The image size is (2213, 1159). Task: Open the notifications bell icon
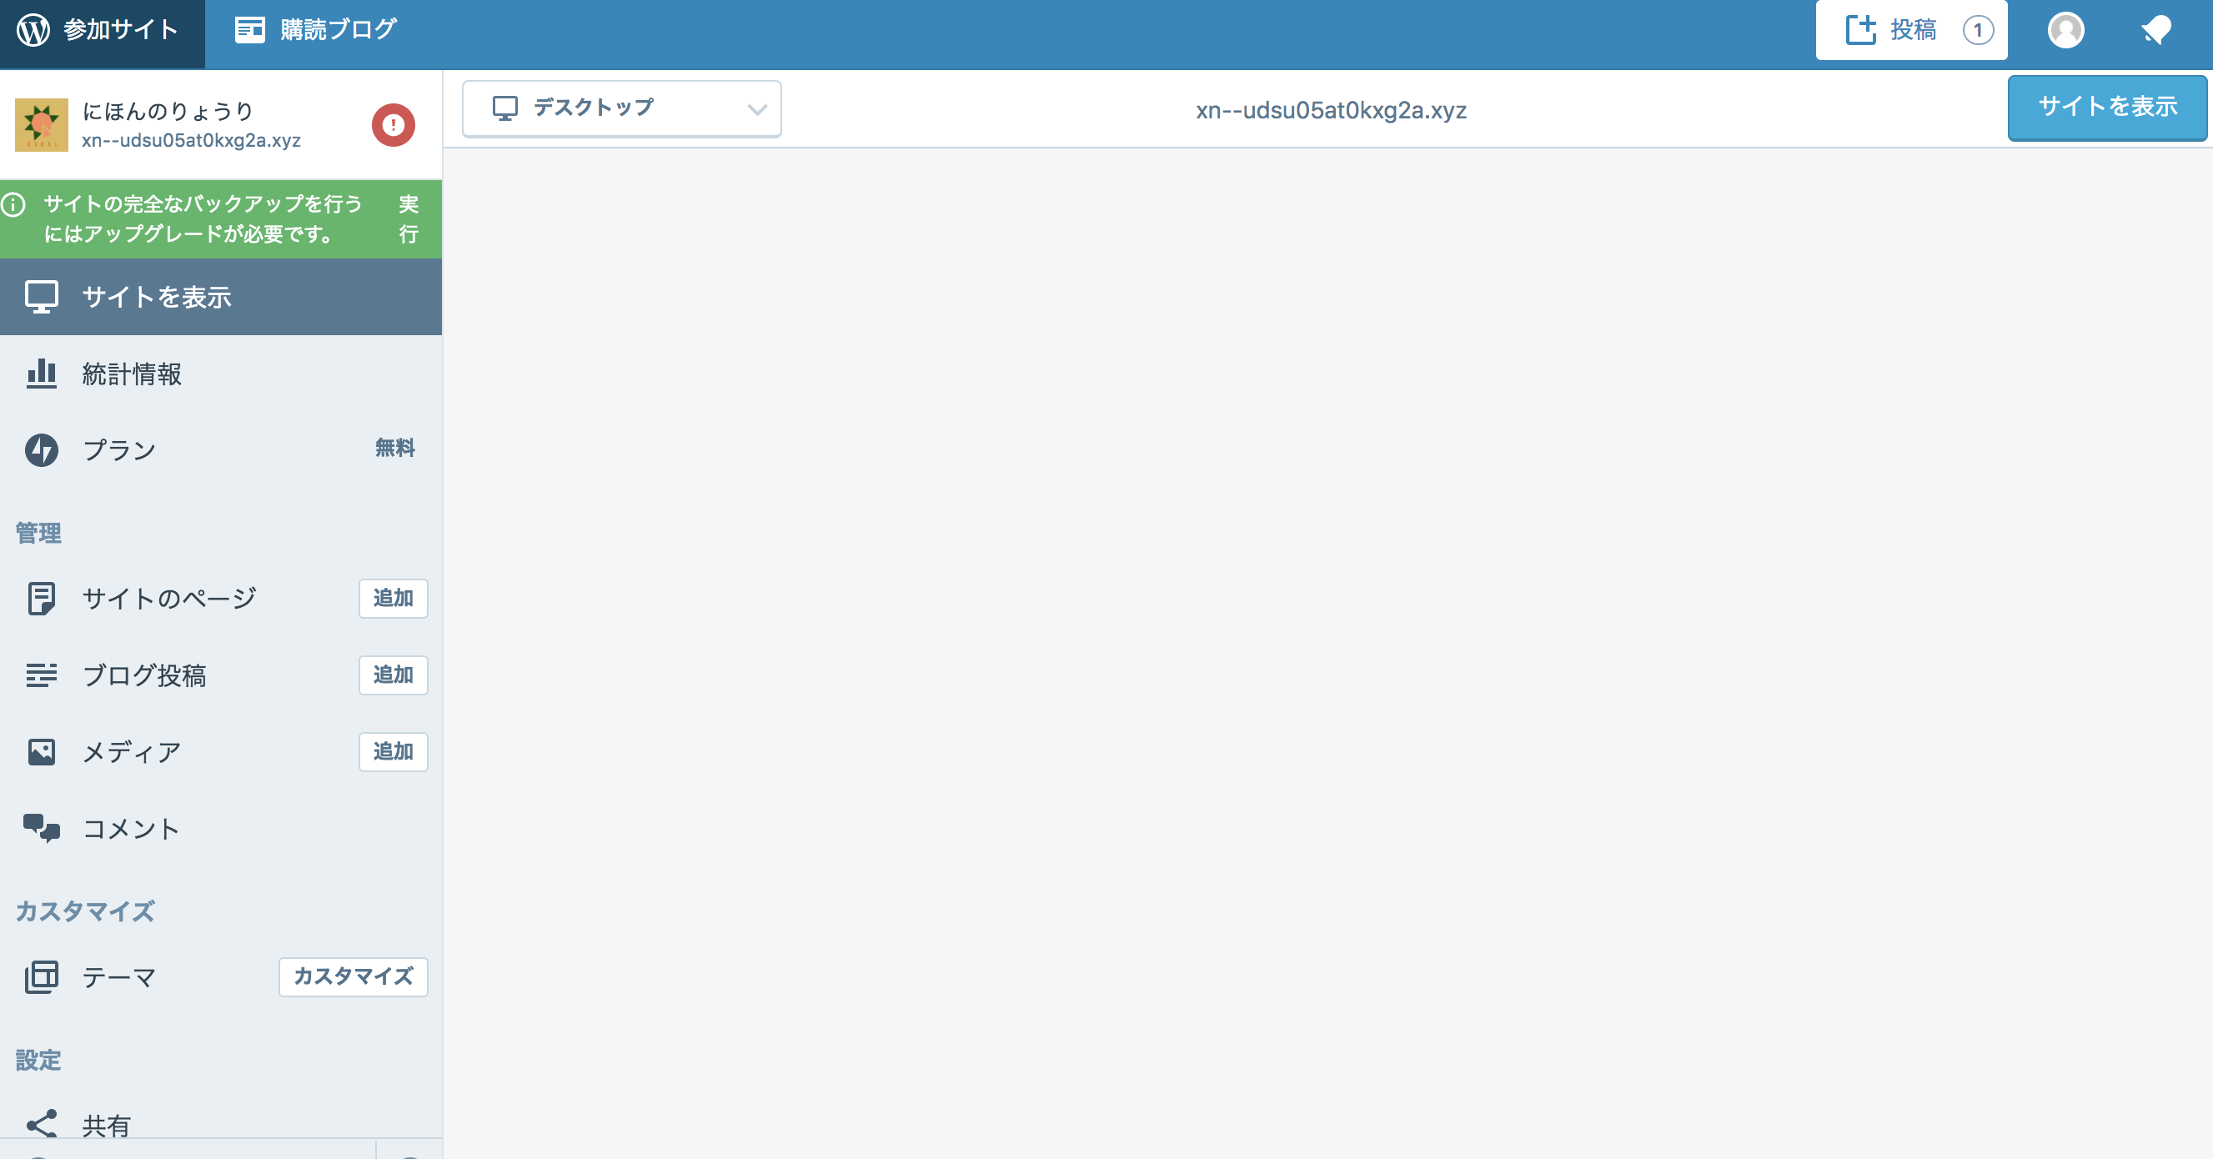click(x=2155, y=30)
